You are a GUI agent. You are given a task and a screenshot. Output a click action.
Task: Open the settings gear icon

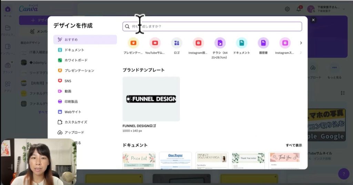pyautogui.click(x=287, y=9)
